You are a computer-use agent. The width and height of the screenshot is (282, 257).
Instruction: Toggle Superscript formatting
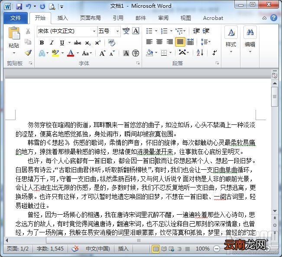[97, 43]
